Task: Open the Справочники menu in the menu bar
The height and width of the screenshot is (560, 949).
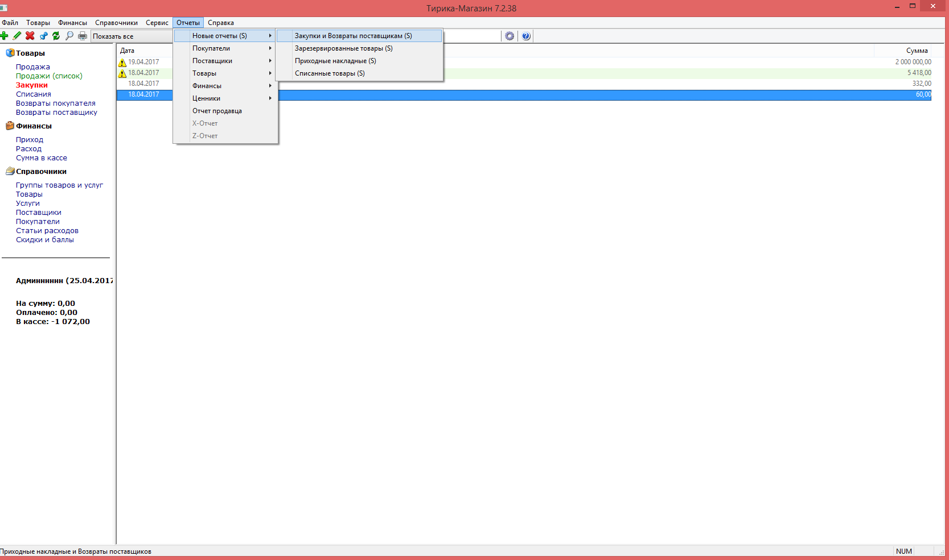Action: click(116, 23)
